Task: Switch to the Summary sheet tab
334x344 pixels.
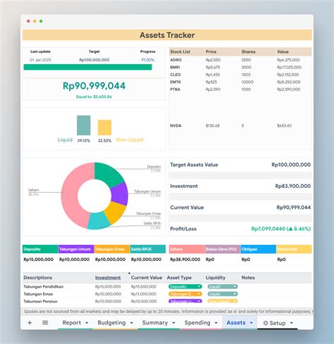Action: [x=155, y=323]
